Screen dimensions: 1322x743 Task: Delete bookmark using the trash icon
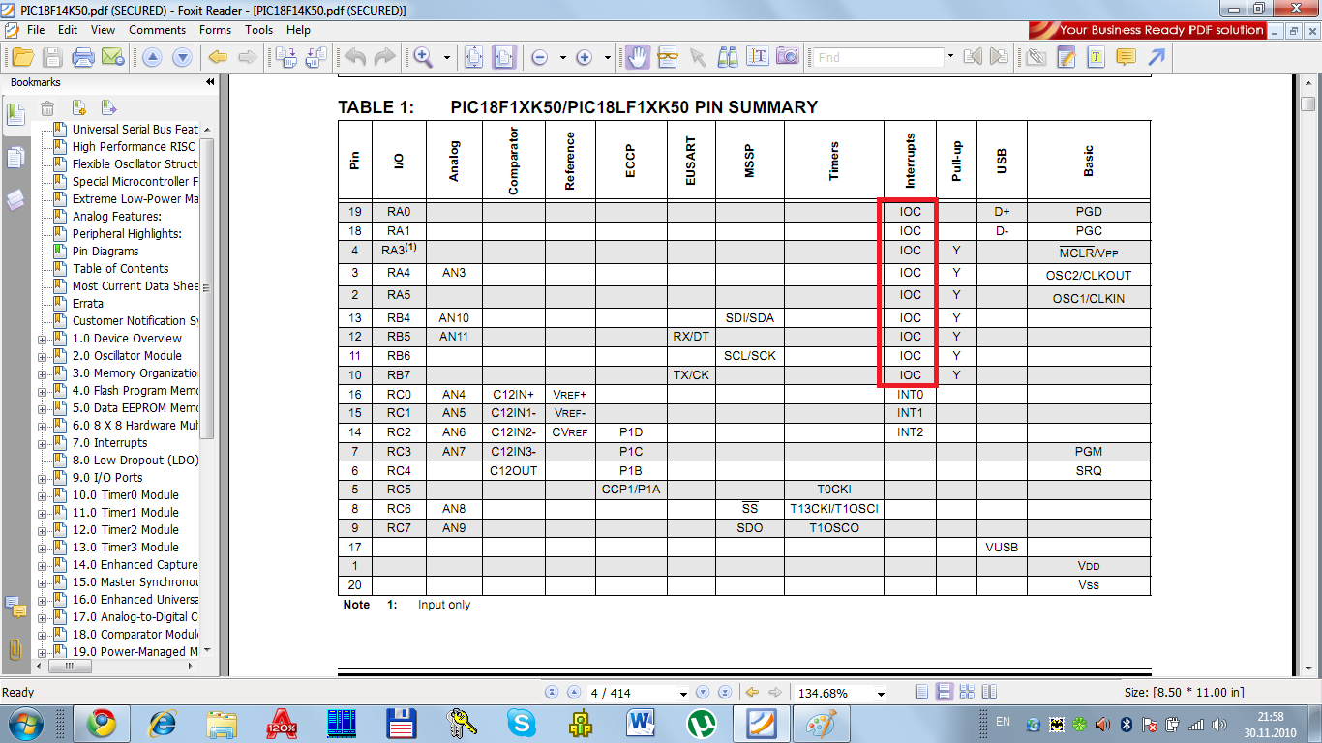click(x=47, y=107)
